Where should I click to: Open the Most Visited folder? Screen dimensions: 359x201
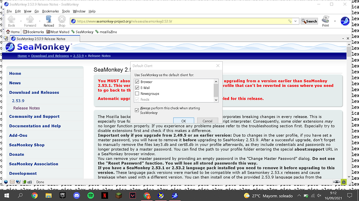coord(58,32)
